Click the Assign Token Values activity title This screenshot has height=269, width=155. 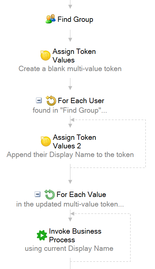point(74,56)
